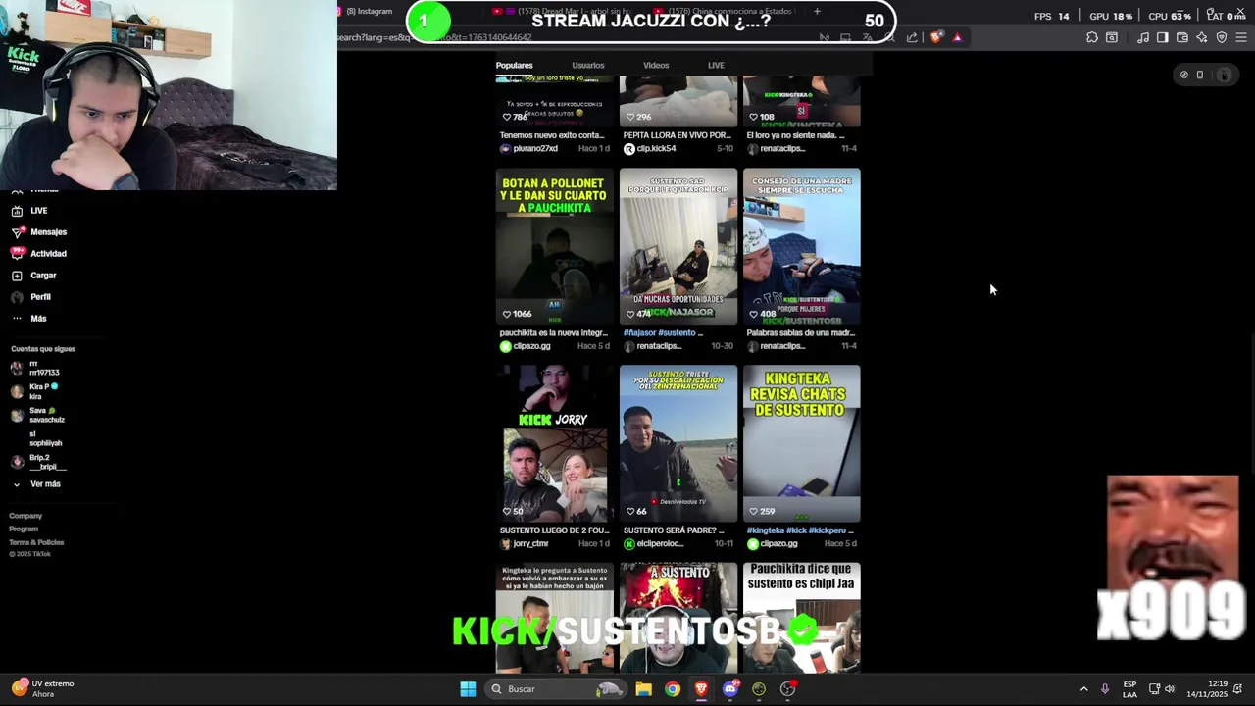Click the Company footer link
The image size is (1255, 706).
(25, 516)
